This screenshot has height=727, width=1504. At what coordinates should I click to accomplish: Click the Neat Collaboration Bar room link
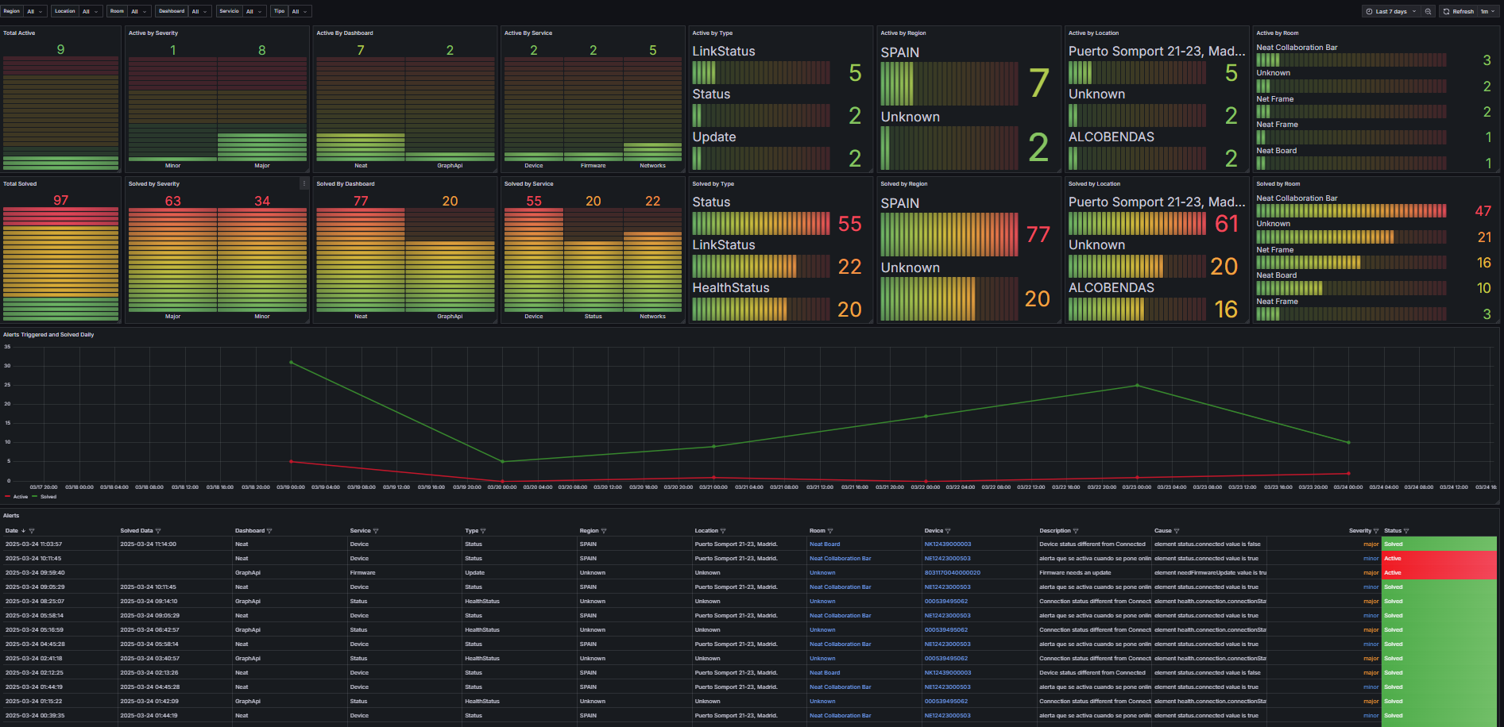pyautogui.click(x=840, y=558)
